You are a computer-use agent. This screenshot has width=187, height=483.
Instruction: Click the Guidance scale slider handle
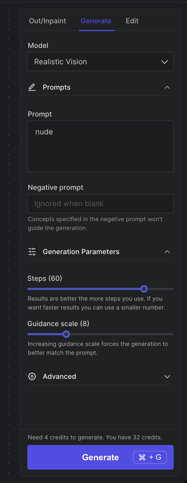point(66,334)
